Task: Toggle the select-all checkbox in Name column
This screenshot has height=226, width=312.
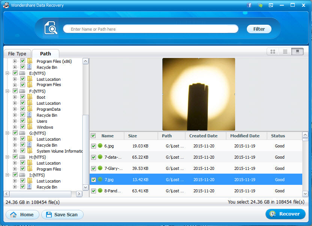Action: click(x=93, y=136)
